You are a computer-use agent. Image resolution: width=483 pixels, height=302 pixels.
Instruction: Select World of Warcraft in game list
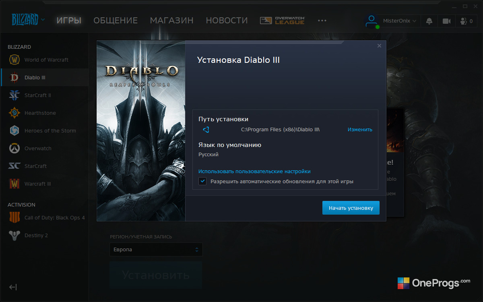point(44,60)
